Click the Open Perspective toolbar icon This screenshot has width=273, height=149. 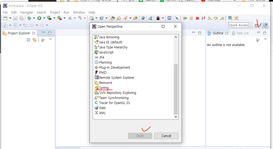click(x=257, y=26)
